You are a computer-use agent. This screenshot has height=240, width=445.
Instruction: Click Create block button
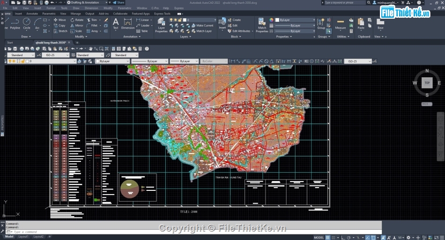234,20
